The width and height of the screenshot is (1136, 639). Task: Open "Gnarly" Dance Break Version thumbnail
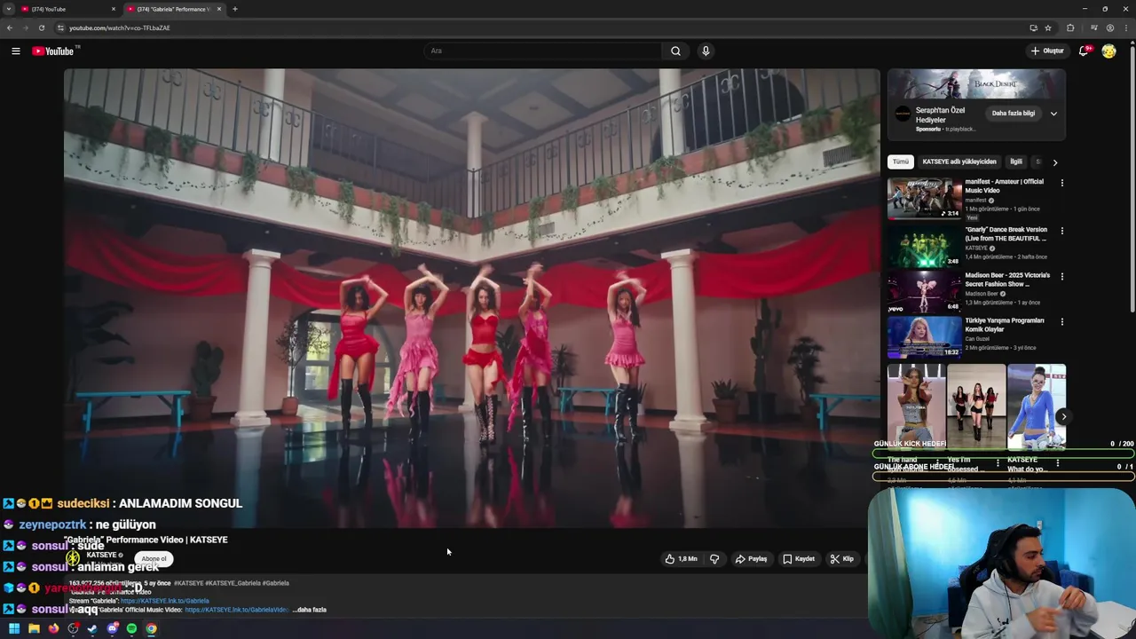pyautogui.click(x=924, y=246)
